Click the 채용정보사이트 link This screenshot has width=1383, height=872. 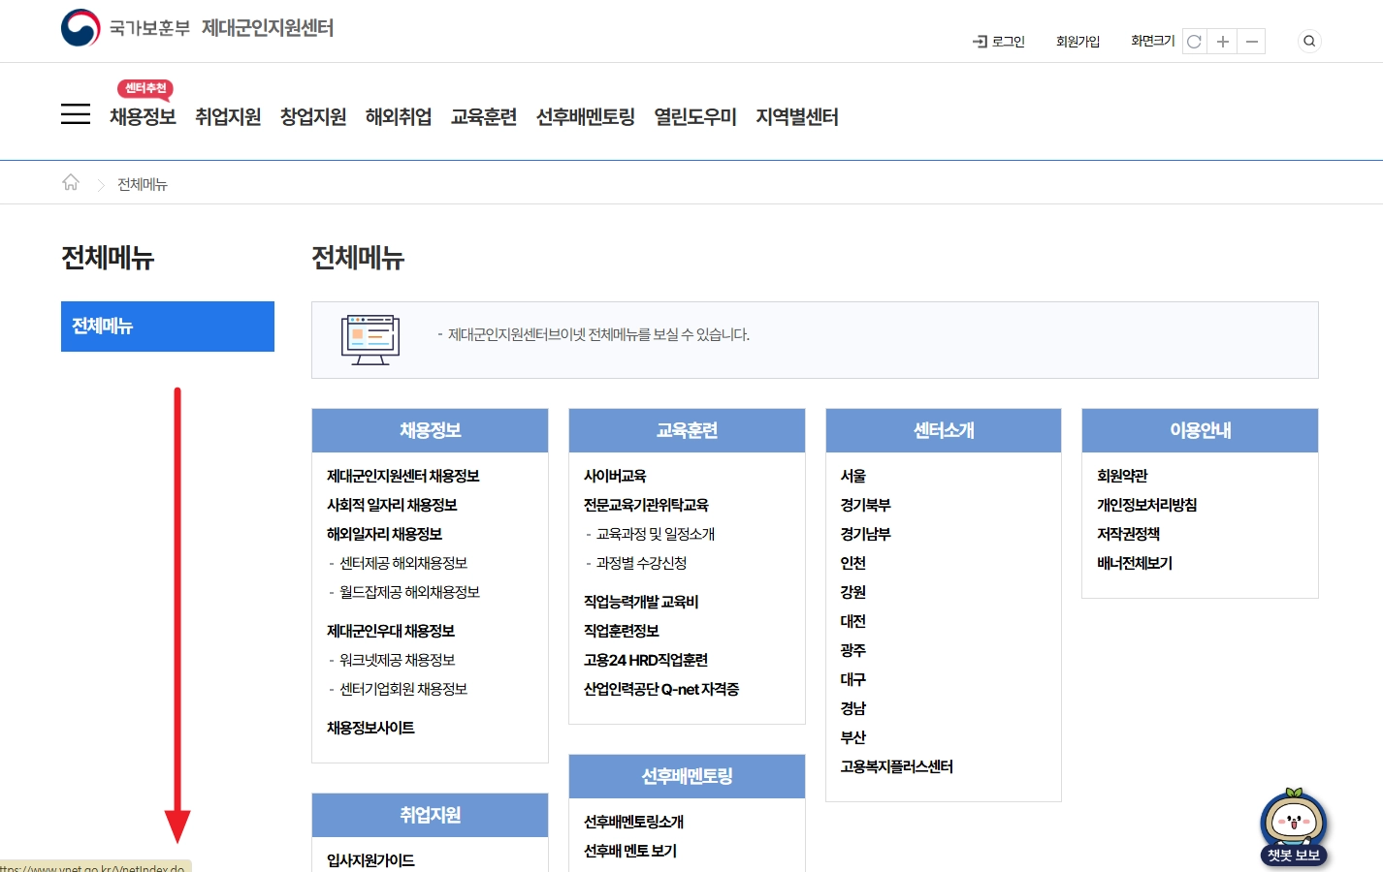(370, 728)
